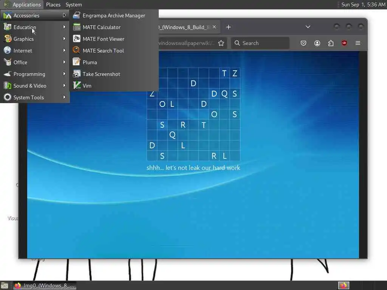
Task: Open Firefox hamburger application menu
Action: [358, 43]
